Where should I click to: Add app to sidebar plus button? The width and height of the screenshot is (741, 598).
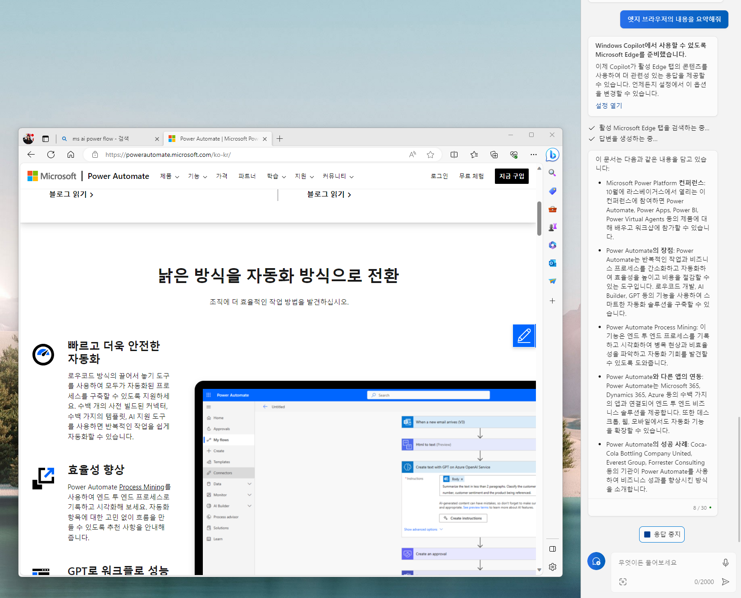coord(552,301)
